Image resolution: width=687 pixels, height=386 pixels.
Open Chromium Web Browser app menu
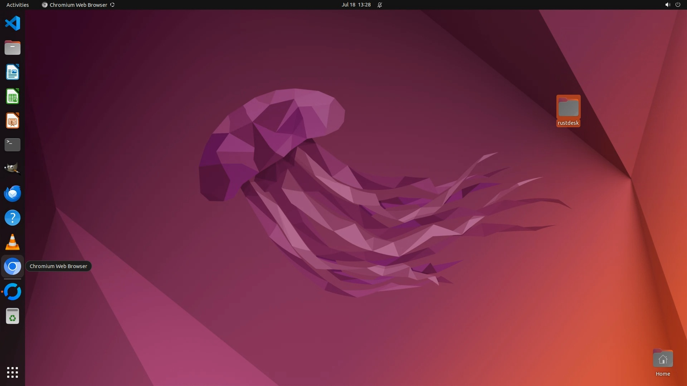78,5
